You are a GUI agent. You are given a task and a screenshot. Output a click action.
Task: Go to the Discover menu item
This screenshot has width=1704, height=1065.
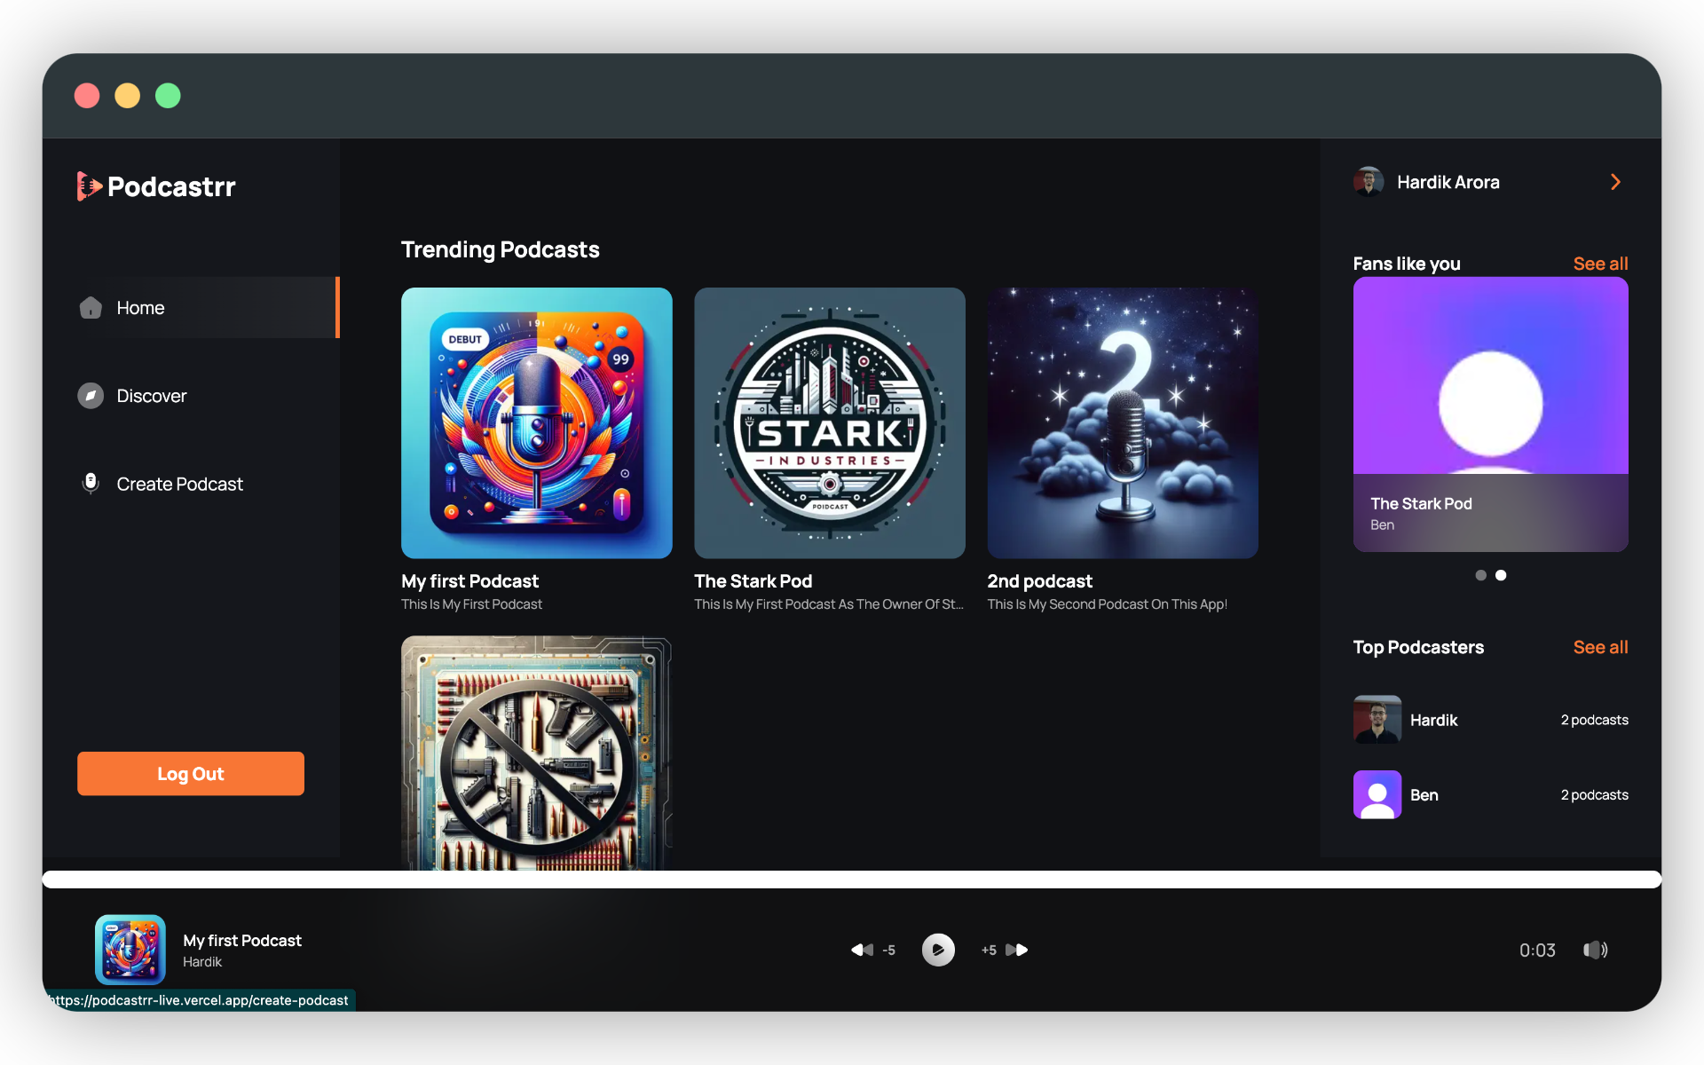(x=152, y=396)
